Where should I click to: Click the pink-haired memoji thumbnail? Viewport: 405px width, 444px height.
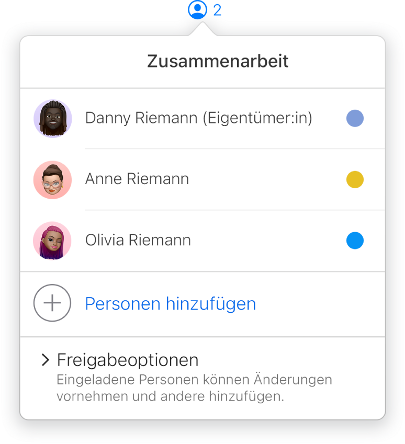pos(52,241)
